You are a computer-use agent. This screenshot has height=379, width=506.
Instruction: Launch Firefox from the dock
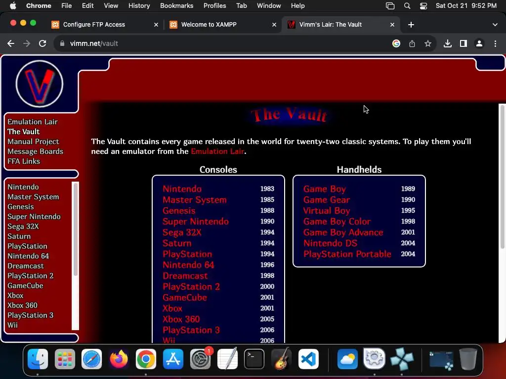[x=119, y=359]
